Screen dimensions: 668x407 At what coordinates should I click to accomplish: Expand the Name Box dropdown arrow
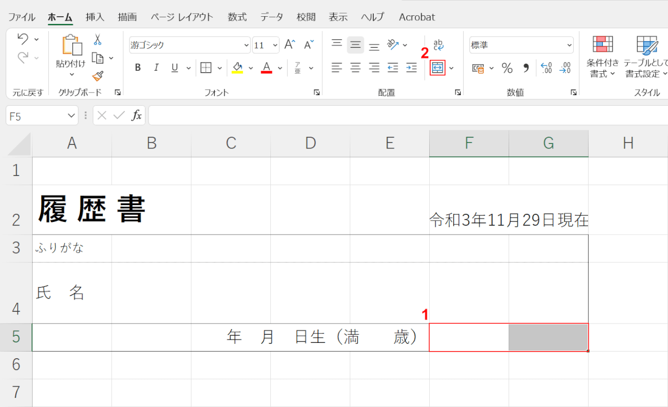pos(71,115)
